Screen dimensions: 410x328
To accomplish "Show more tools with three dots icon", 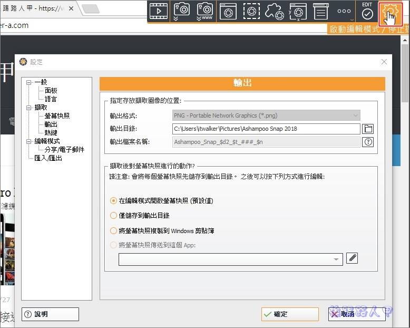I will [x=344, y=11].
